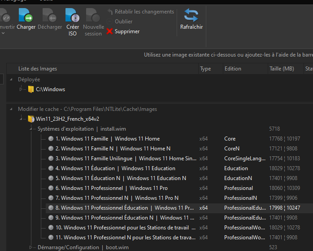Sort by Liste des Images column

click(102, 69)
